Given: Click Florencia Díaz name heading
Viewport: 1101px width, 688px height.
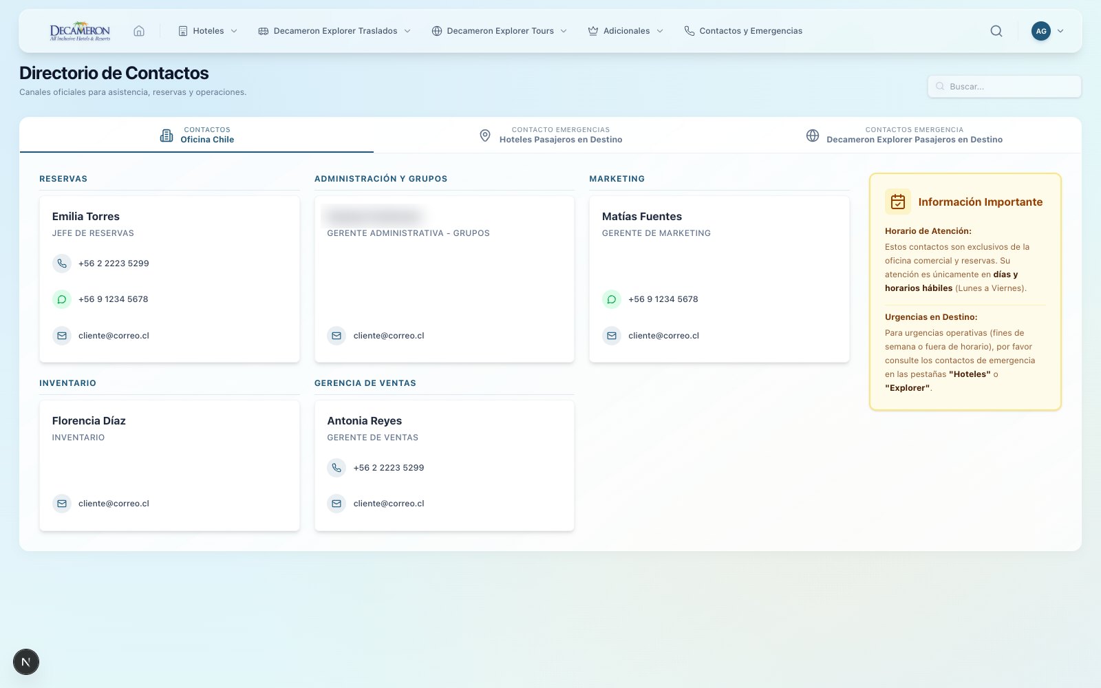Looking at the screenshot, I should tap(89, 421).
